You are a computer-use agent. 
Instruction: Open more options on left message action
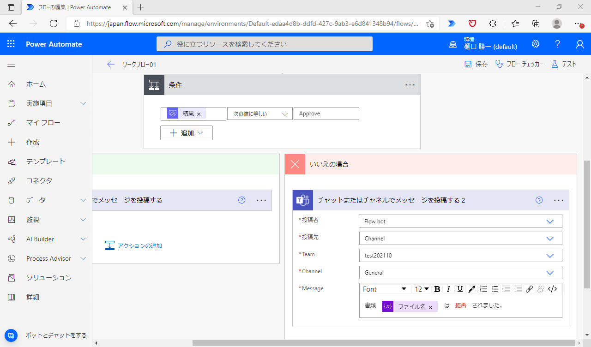point(261,200)
